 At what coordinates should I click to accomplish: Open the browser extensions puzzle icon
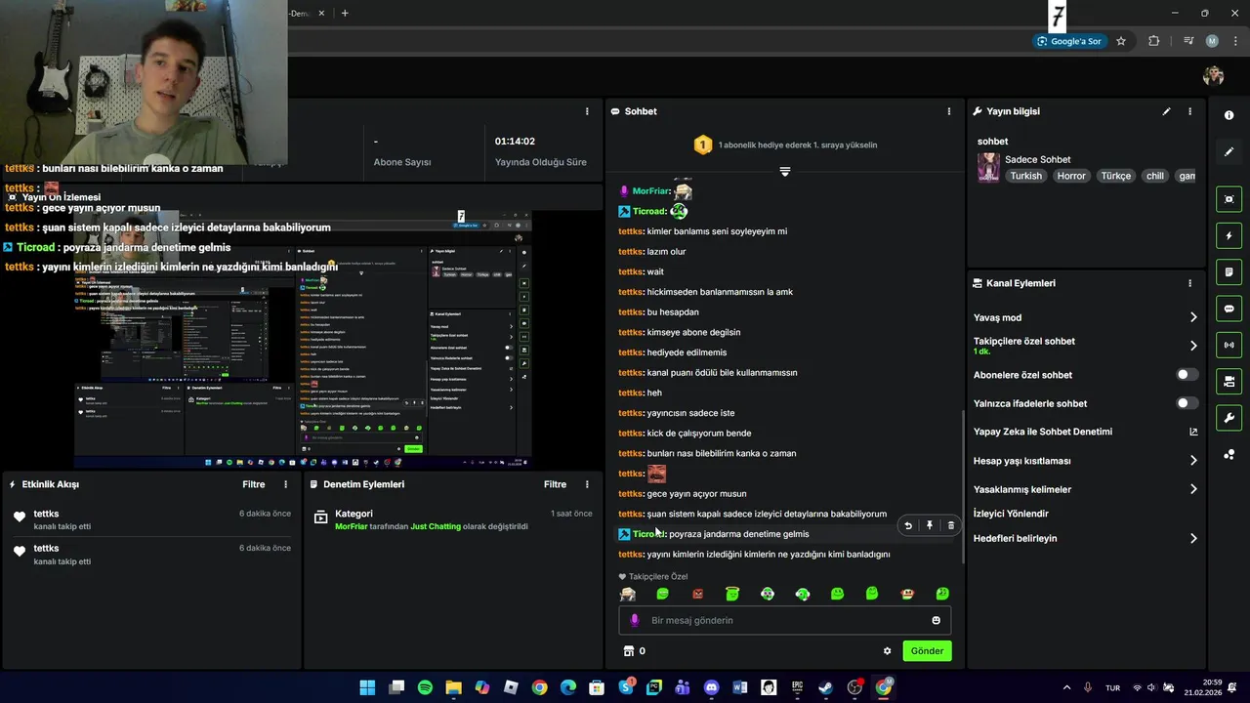1153,41
